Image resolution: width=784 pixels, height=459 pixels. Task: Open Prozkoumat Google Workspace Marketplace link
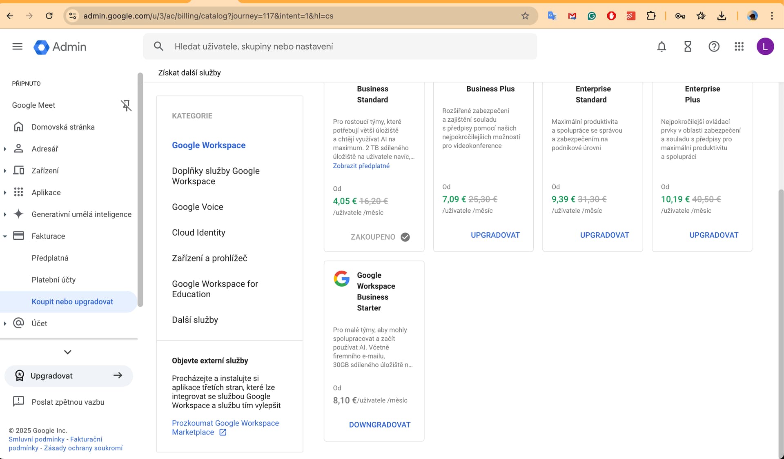pos(225,428)
